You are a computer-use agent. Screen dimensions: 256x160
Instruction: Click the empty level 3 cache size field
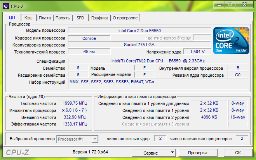(209, 124)
